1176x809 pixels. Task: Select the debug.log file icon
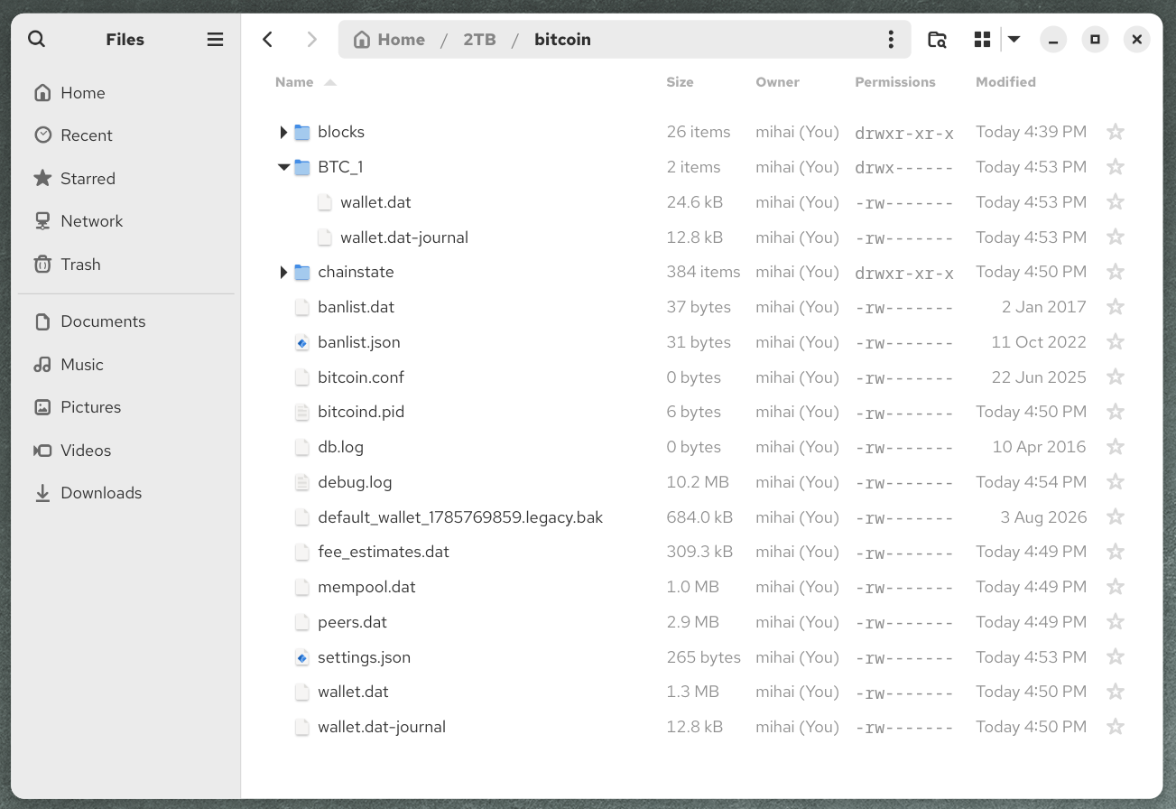(302, 482)
